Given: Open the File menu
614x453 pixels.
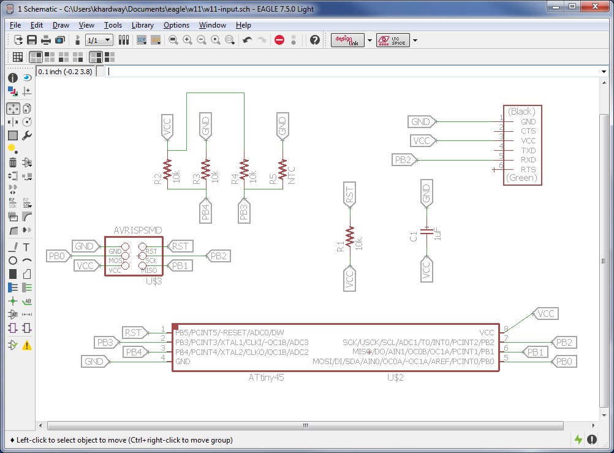Looking at the screenshot, I should click(x=15, y=25).
